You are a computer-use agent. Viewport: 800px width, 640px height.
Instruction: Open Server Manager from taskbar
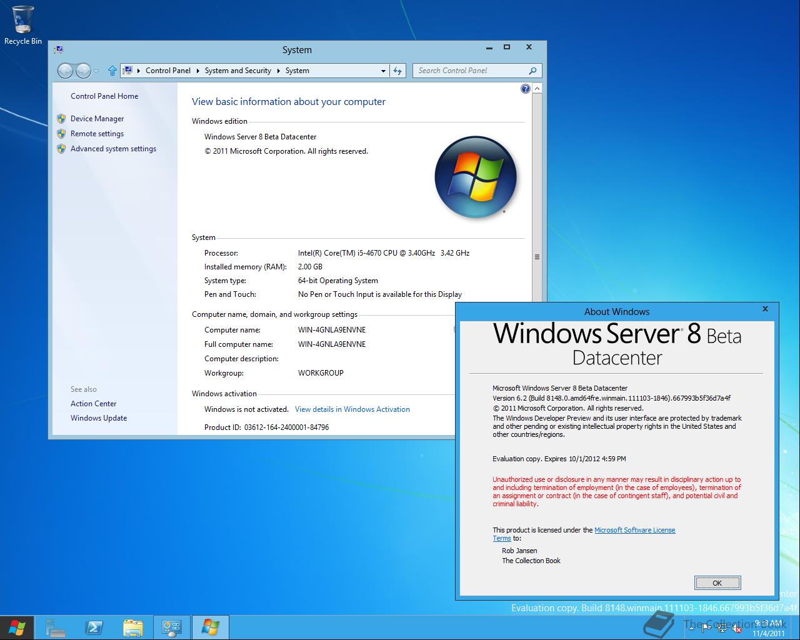coord(56,627)
